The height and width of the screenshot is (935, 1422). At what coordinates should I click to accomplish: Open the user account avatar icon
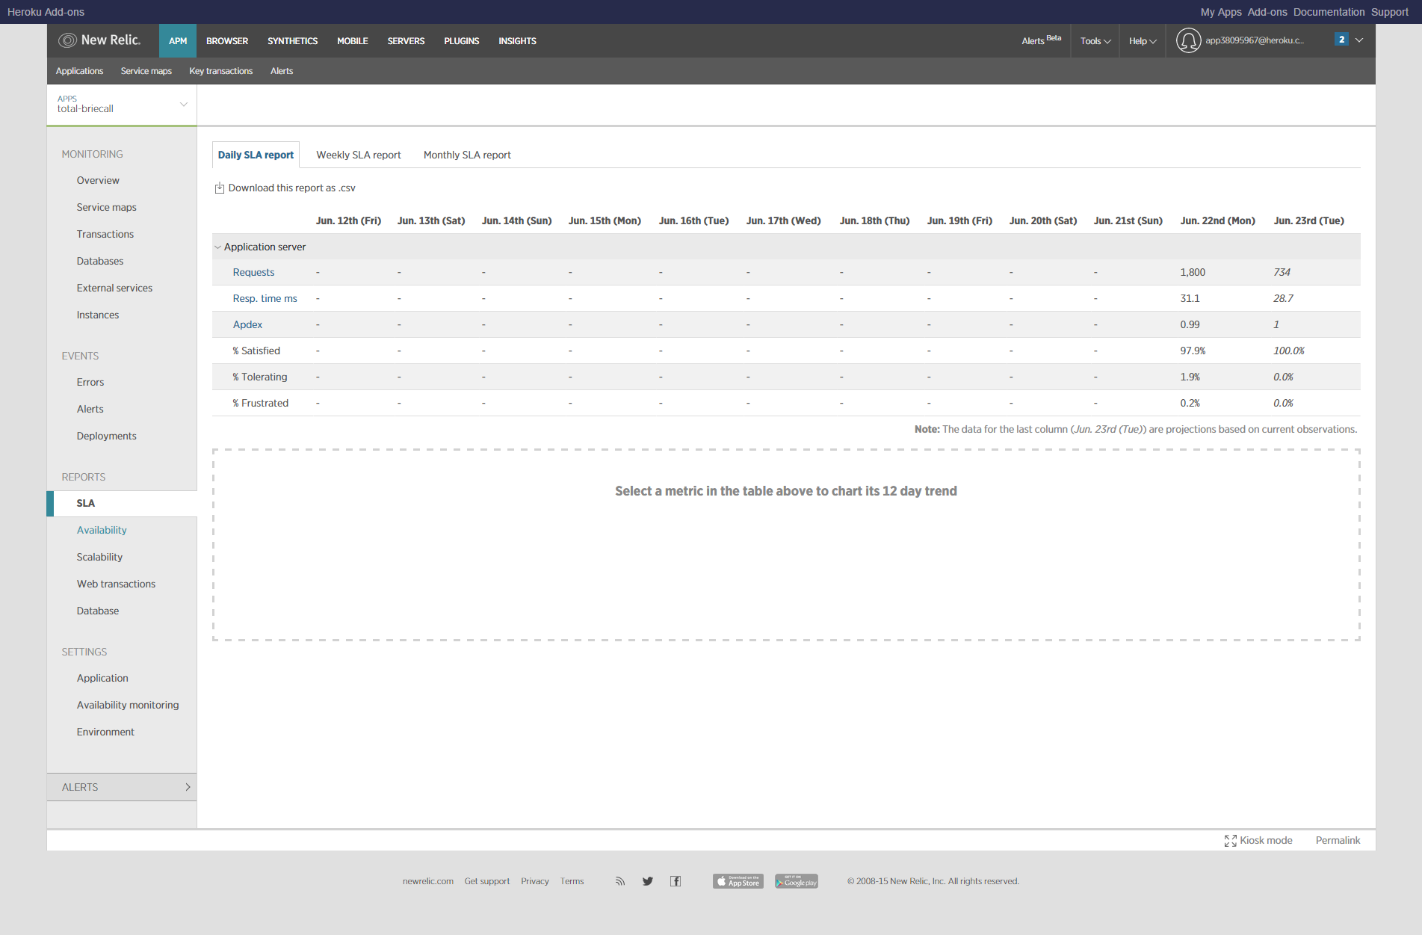click(x=1188, y=40)
